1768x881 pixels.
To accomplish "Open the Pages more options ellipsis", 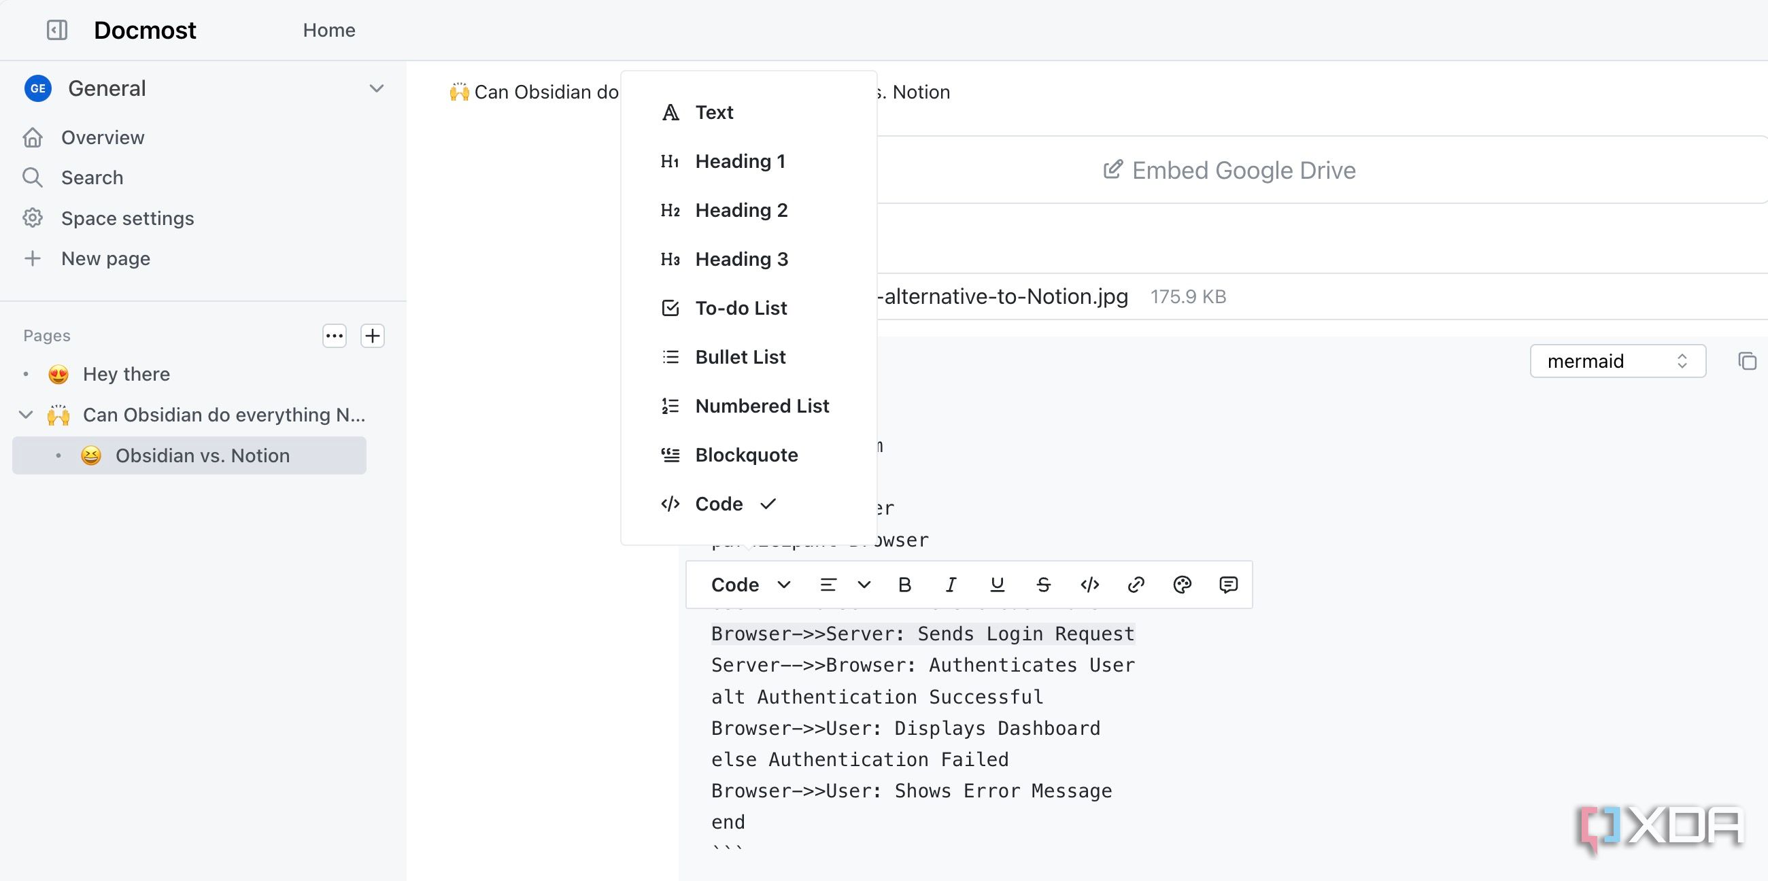I will coord(335,336).
